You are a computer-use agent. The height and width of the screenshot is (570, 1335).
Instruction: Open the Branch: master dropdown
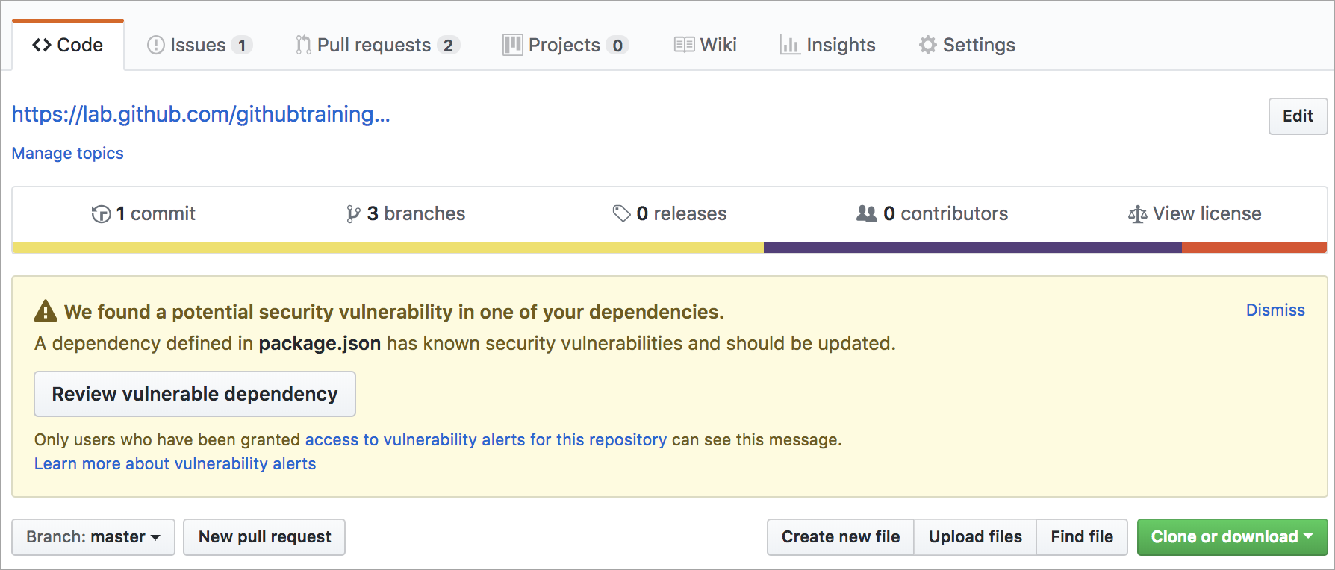[x=93, y=536]
